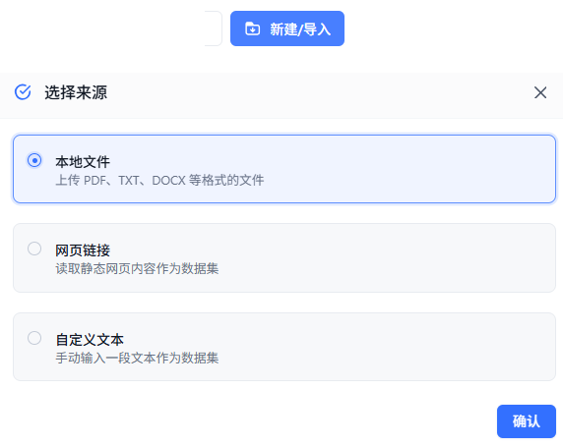Viewport: 563px width, 445px height.
Task: Click empty area of the 自定义文本 card
Action: pos(395,347)
